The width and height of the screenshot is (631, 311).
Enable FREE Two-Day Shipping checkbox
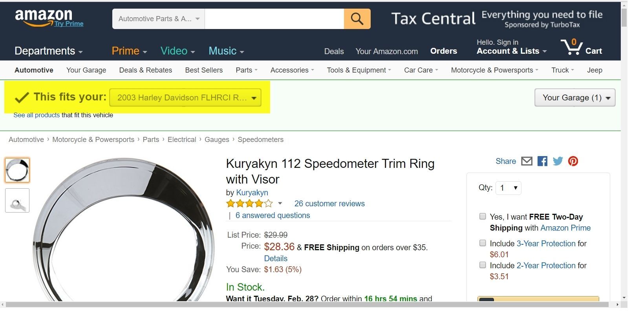[483, 216]
